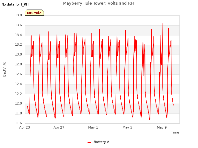The image size is (198, 148).
Task: Click the Apr 23 tick label
Action: 24,127
